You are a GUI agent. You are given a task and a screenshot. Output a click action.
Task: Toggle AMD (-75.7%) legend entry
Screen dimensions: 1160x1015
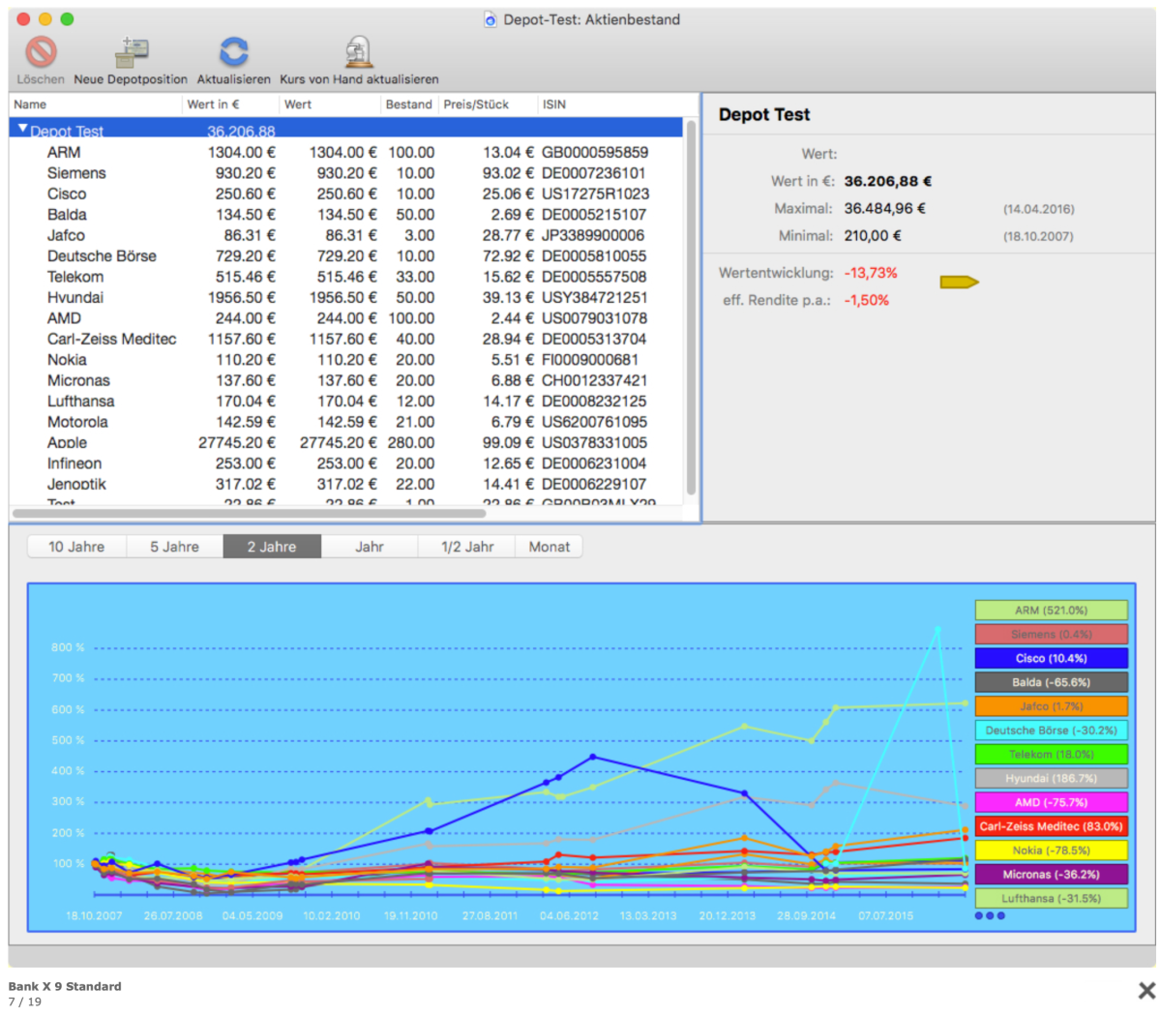click(1052, 803)
